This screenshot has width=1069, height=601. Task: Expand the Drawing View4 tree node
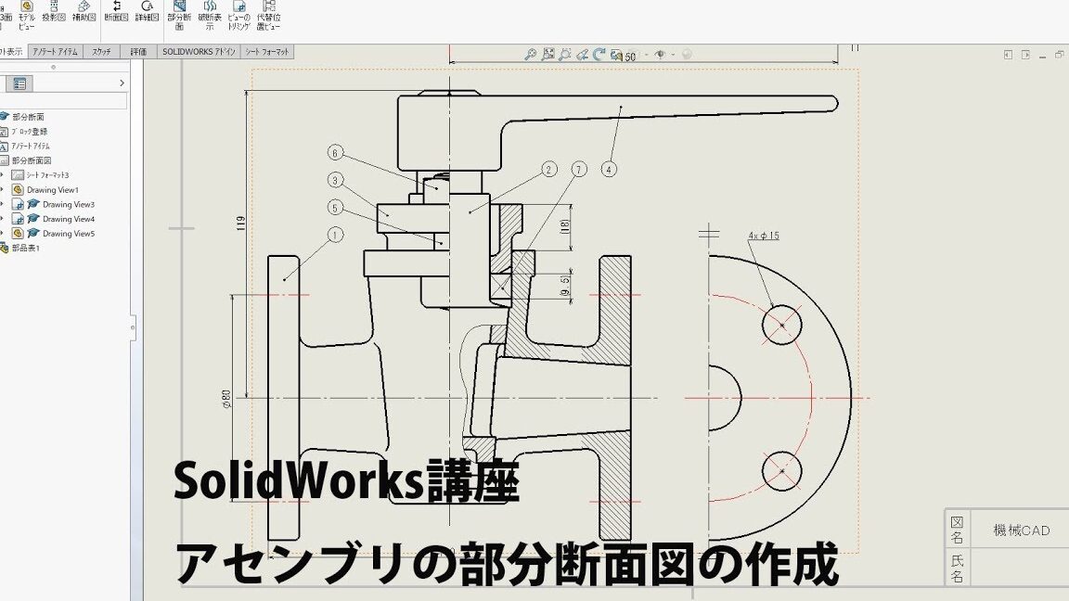coord(3,219)
